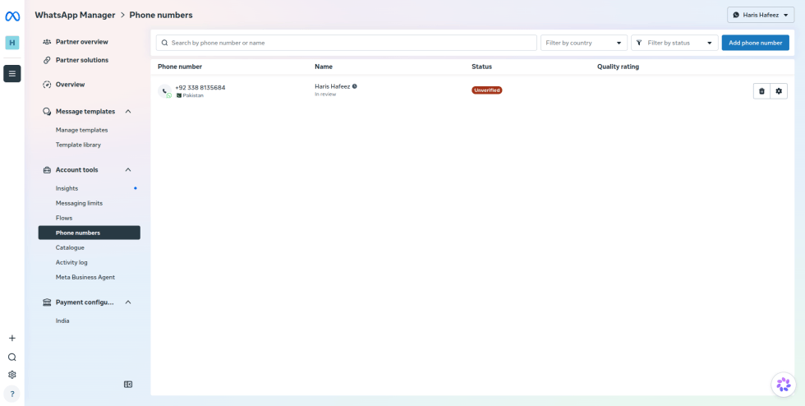Click Haris Hafeez display name
Viewport: 805px width, 406px height.
pyautogui.click(x=332, y=86)
